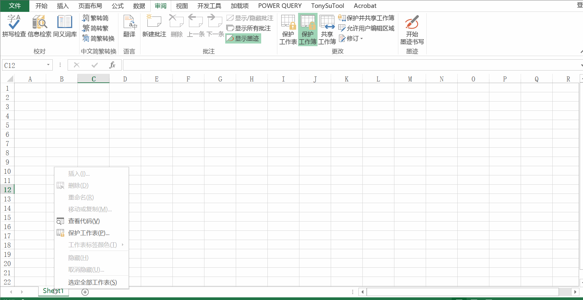Image resolution: width=583 pixels, height=300 pixels.
Task: Expand the Name Box dropdown arrow
Action: coord(47,65)
